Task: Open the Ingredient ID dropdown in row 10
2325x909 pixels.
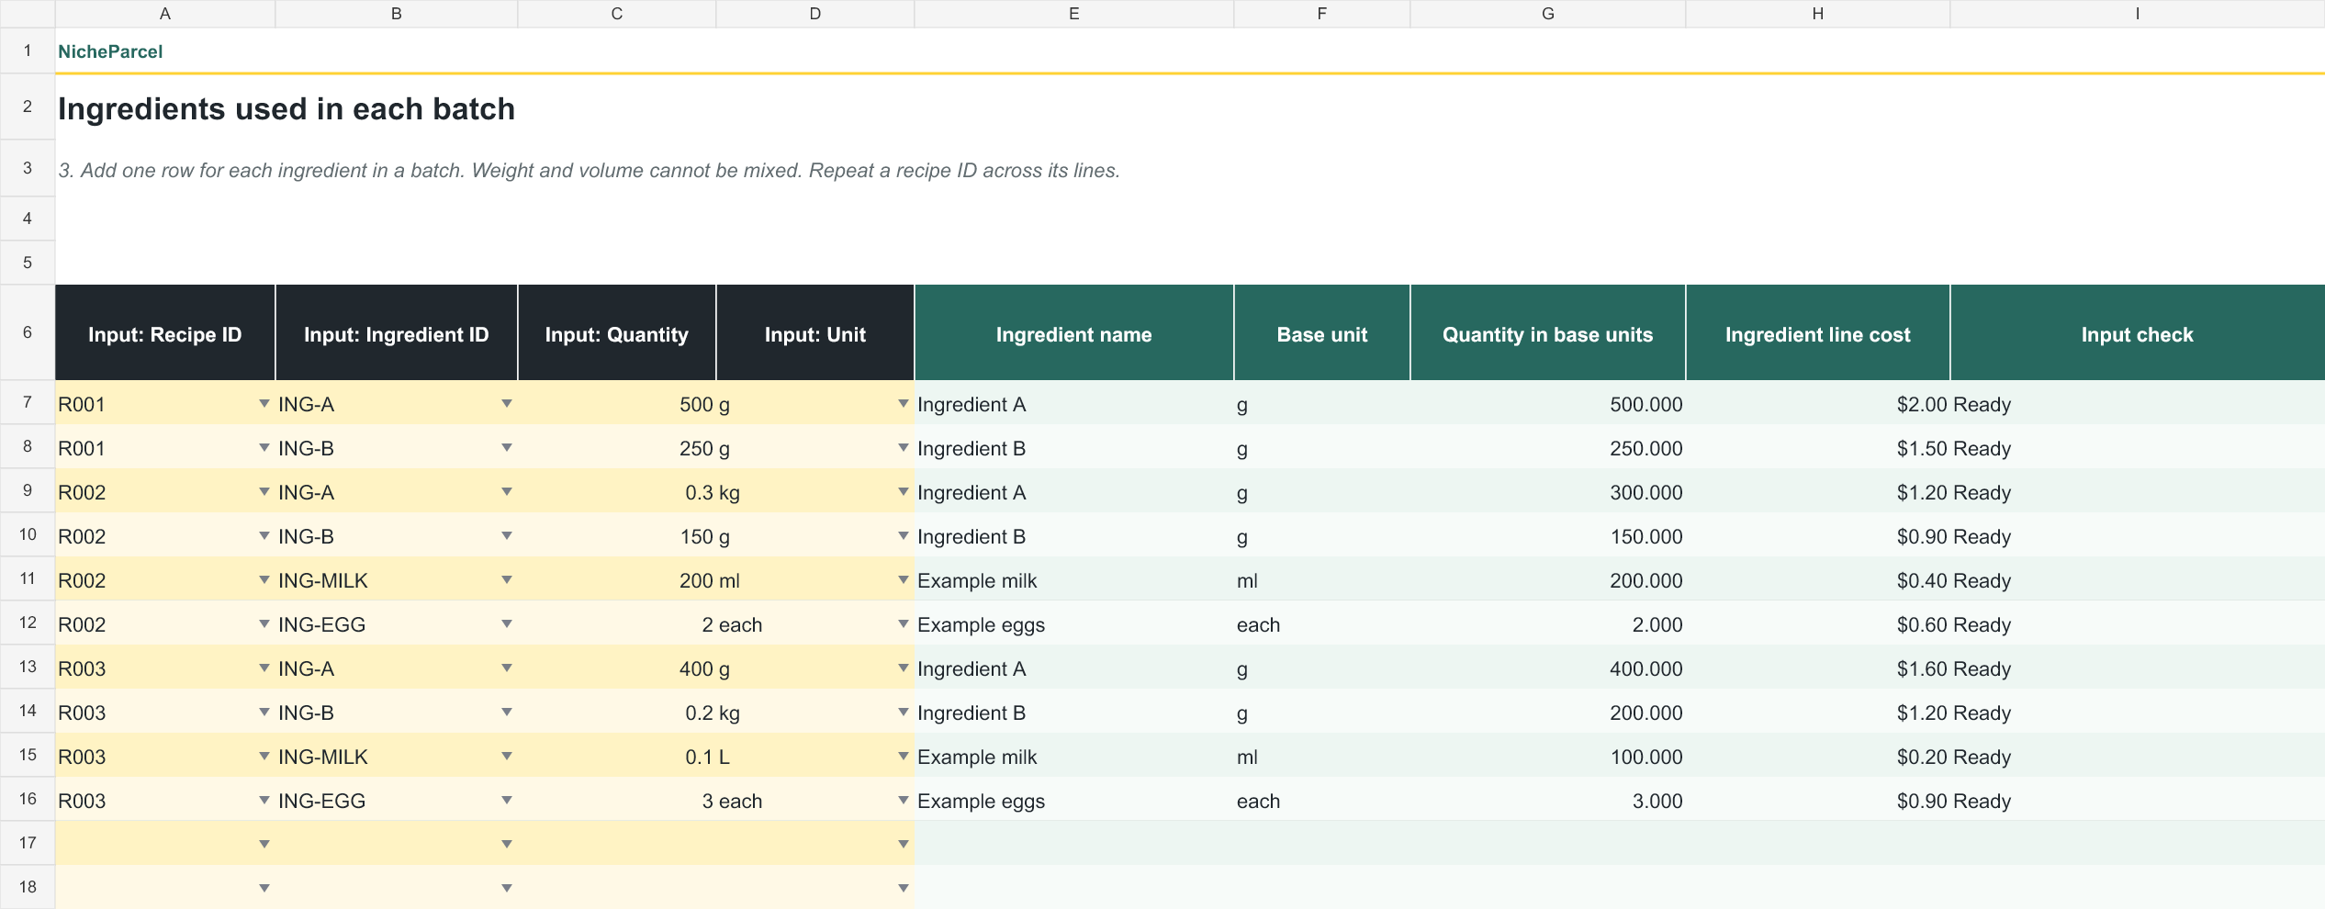Action: coord(506,536)
